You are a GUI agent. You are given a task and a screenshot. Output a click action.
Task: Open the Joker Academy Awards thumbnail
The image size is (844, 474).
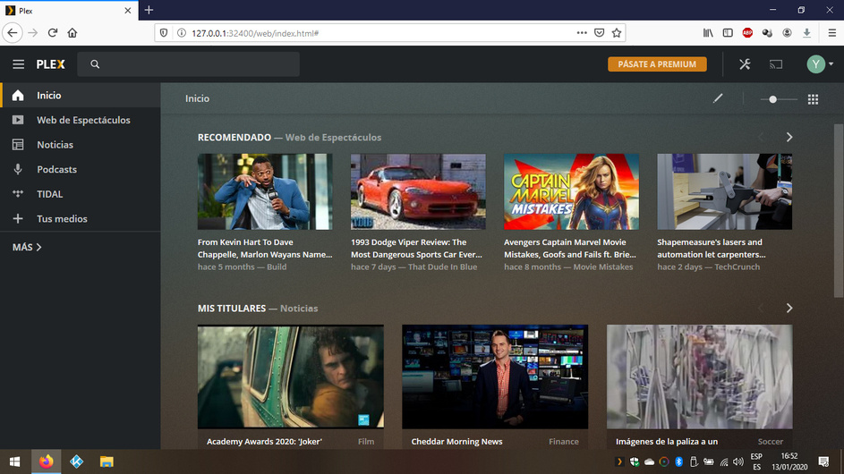(x=291, y=377)
